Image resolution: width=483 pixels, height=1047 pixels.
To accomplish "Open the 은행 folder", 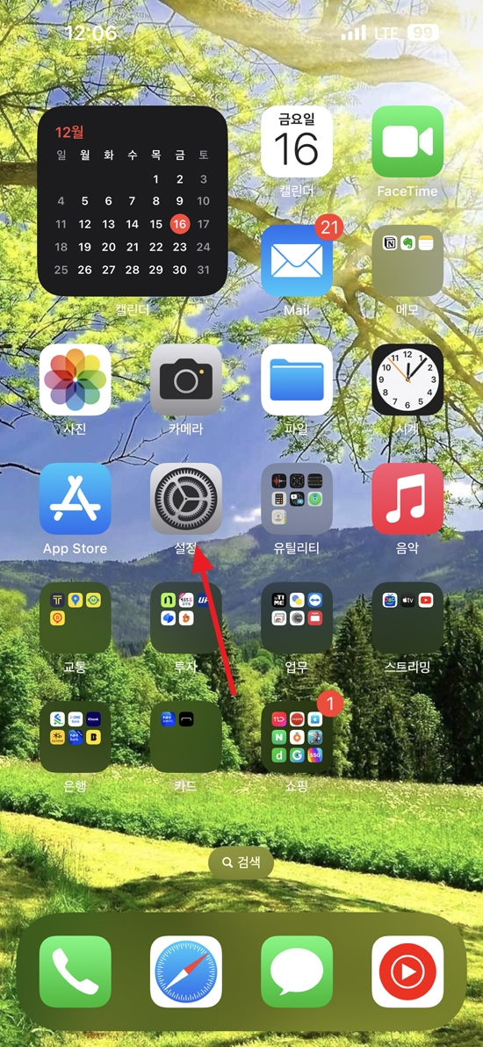I will click(76, 737).
